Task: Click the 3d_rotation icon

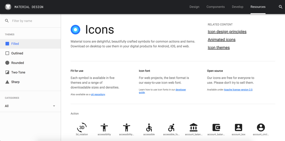Action: click(x=82, y=127)
